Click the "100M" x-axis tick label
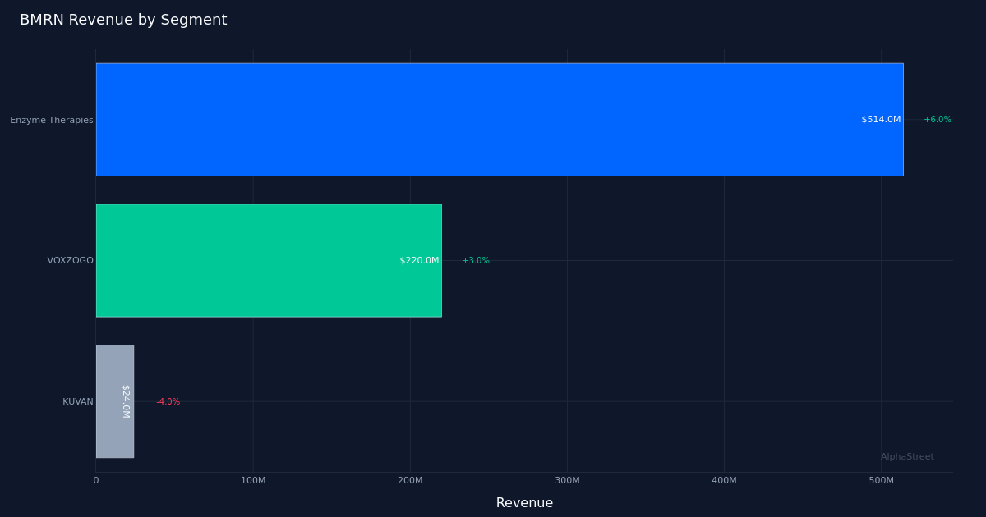The width and height of the screenshot is (986, 517). (253, 481)
